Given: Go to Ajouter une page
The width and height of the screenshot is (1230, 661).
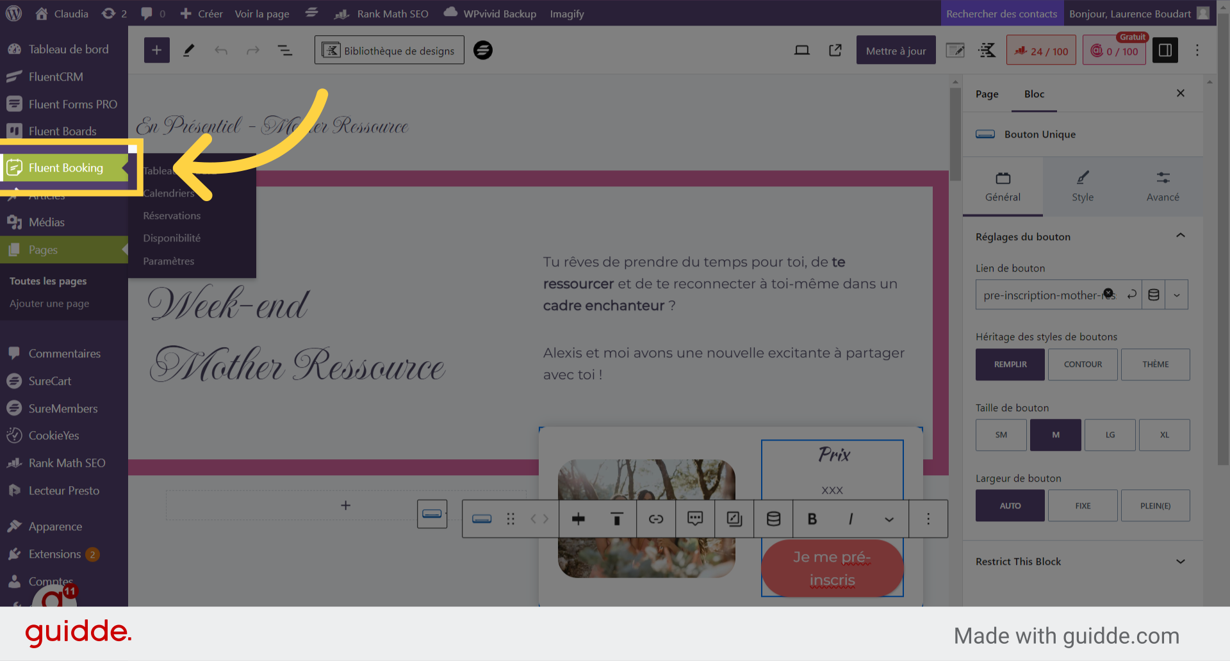Looking at the screenshot, I should click(x=49, y=304).
